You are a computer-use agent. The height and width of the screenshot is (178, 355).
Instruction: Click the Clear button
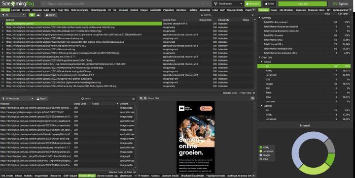tap(269, 4)
